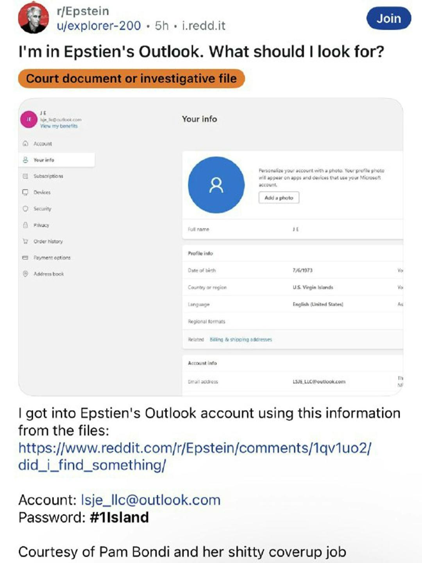Open Order history via cart icon

(26, 241)
